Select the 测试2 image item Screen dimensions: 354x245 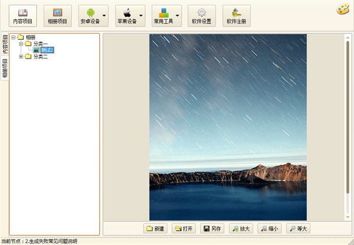click(x=47, y=50)
